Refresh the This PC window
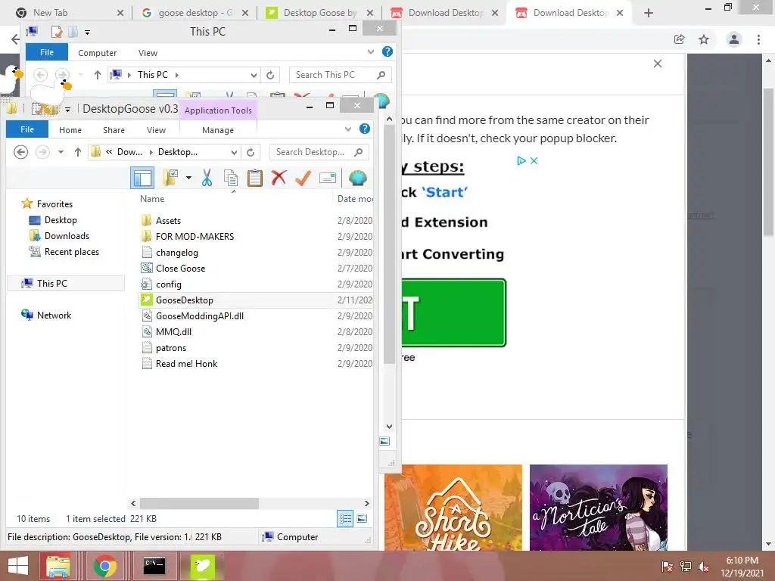The height and width of the screenshot is (581, 775). pyautogui.click(x=270, y=75)
